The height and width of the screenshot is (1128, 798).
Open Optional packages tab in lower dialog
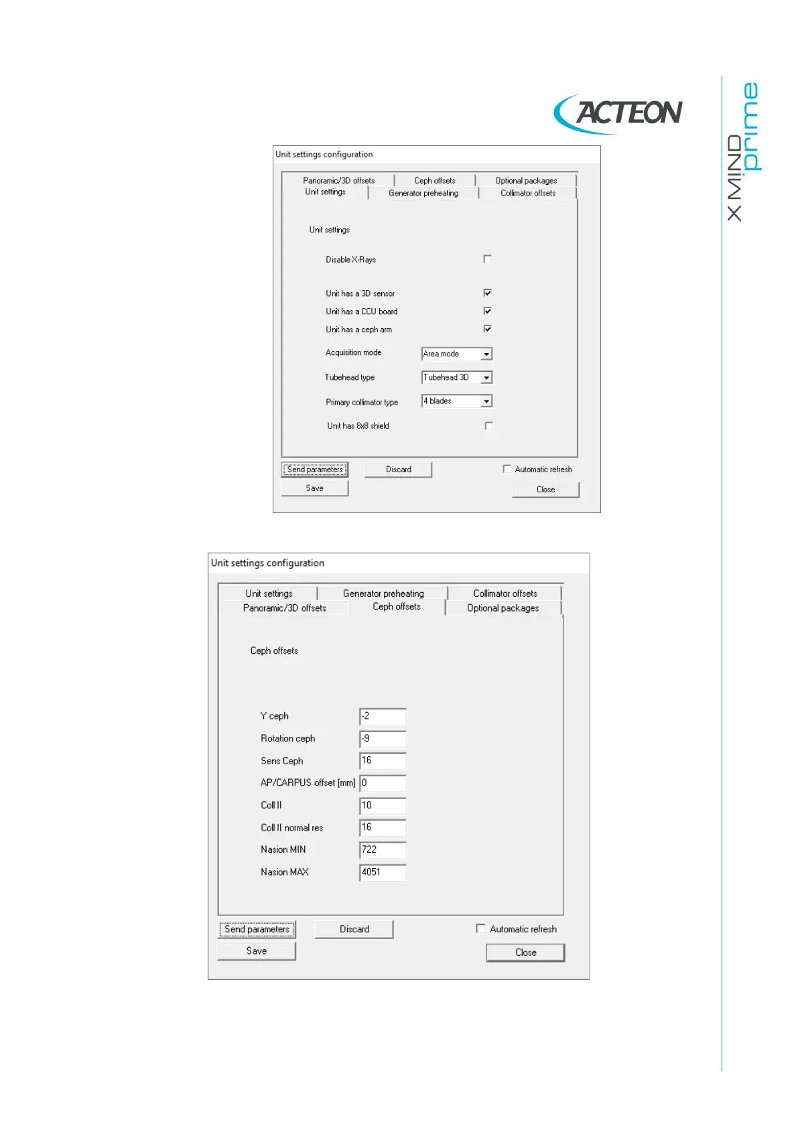[503, 608]
